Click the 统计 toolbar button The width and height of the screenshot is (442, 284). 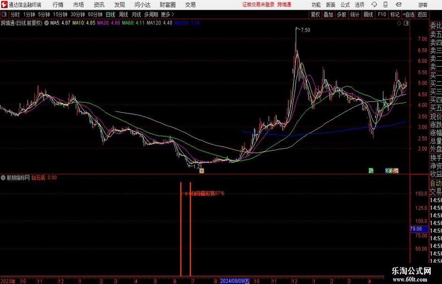click(x=355, y=14)
